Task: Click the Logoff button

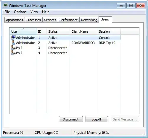Action: pyautogui.click(x=97, y=119)
